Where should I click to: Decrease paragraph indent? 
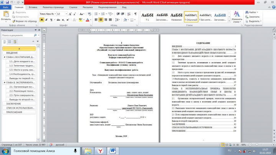click(118, 14)
